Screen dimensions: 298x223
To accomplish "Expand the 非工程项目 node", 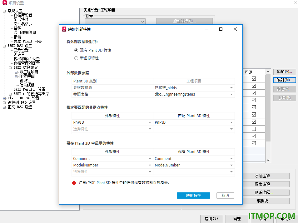I will [16, 72].
